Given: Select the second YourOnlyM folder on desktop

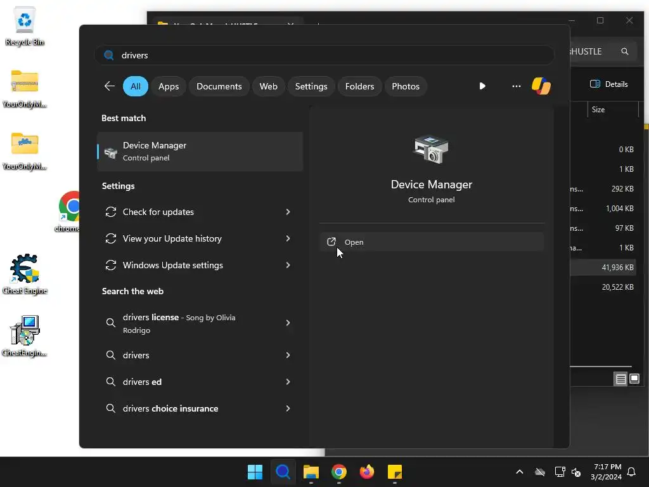Looking at the screenshot, I should (25, 151).
